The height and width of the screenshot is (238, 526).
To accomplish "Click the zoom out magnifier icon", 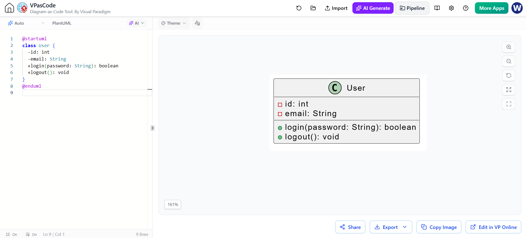I will 509,61.
